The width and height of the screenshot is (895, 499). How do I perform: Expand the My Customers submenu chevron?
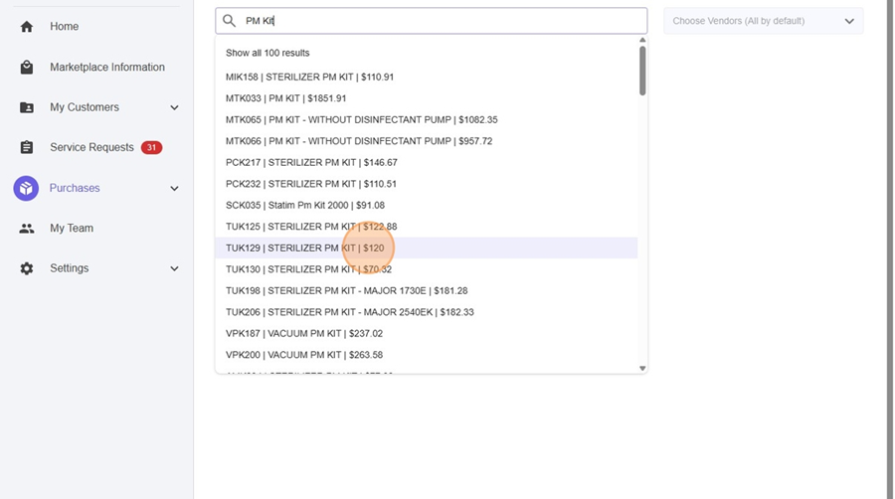coord(175,107)
